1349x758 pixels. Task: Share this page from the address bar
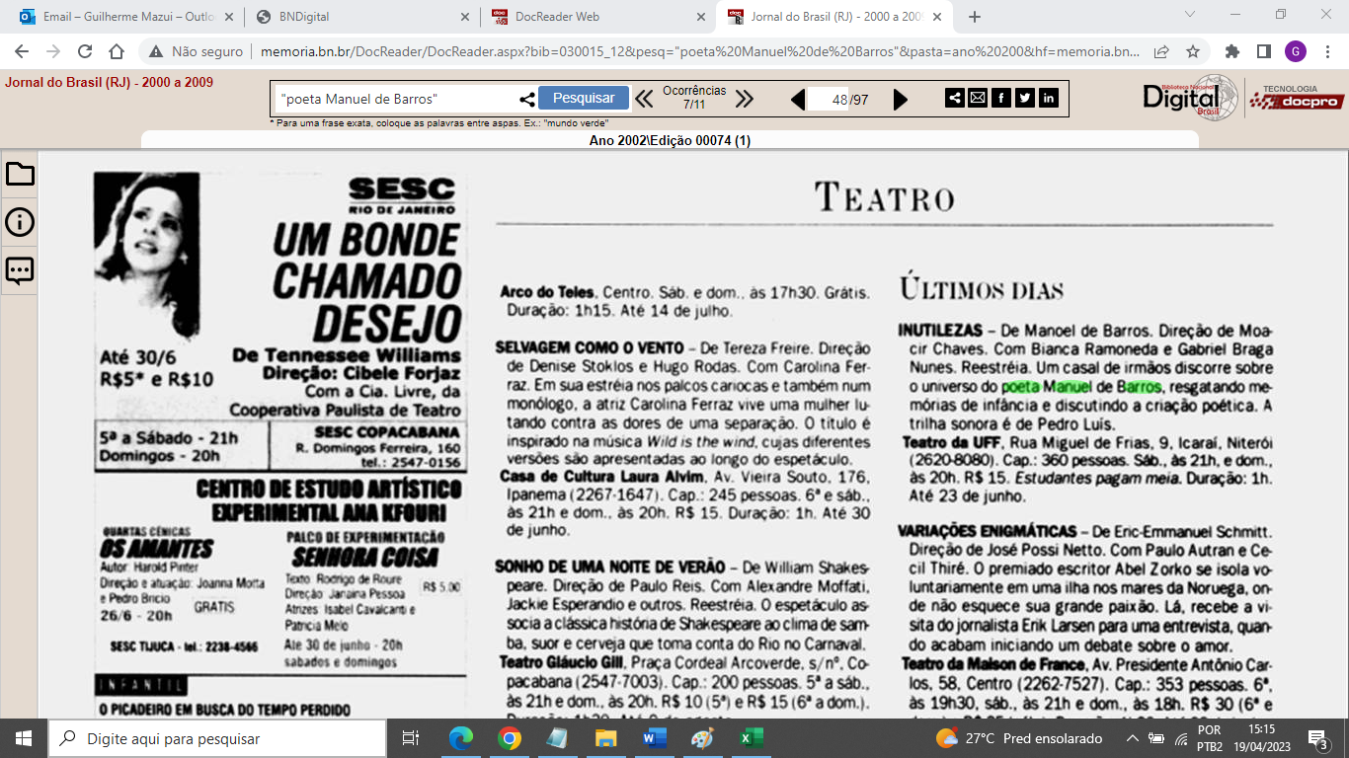tap(1162, 51)
